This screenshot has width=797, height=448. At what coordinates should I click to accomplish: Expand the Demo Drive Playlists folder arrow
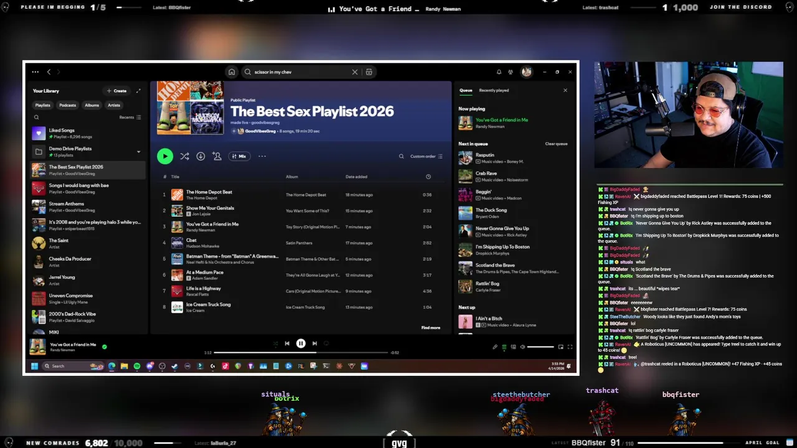(138, 151)
